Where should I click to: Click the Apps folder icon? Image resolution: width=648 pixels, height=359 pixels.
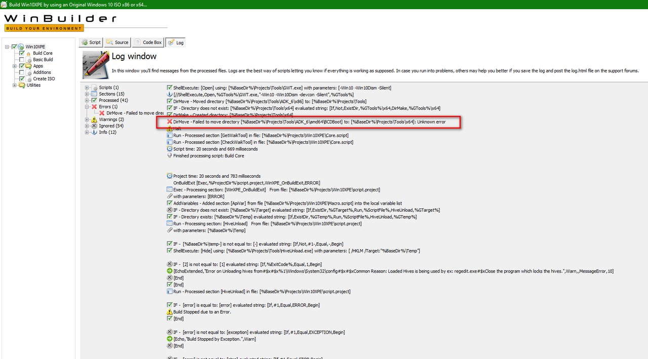(x=28, y=66)
